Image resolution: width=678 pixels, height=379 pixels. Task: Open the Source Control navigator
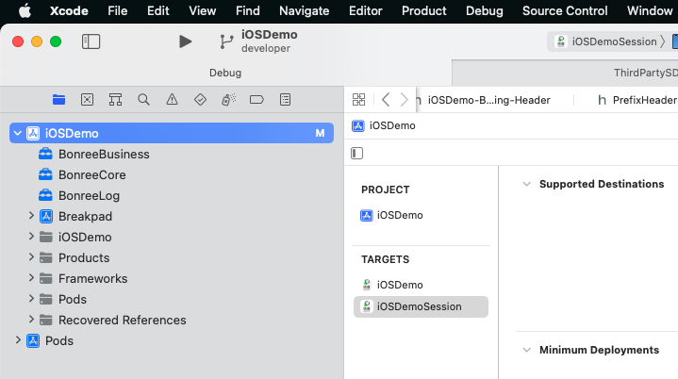pos(87,99)
